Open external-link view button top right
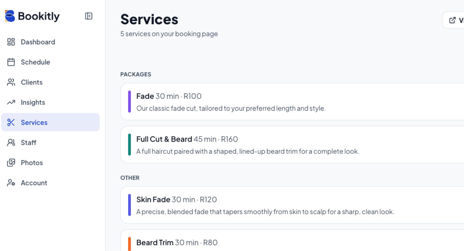This screenshot has height=251, width=464. click(x=453, y=20)
